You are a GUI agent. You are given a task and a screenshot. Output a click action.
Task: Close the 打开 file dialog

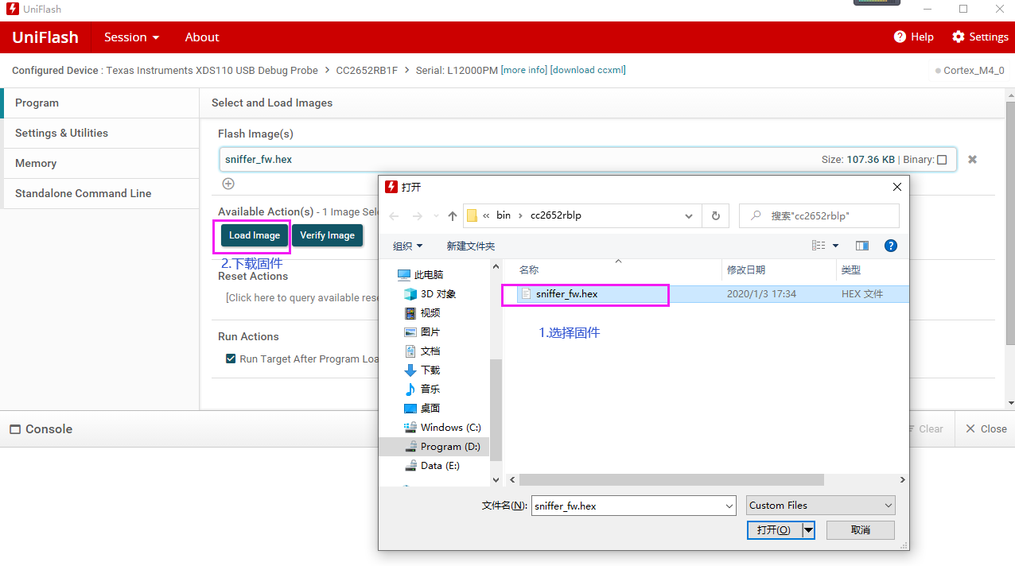pos(897,187)
